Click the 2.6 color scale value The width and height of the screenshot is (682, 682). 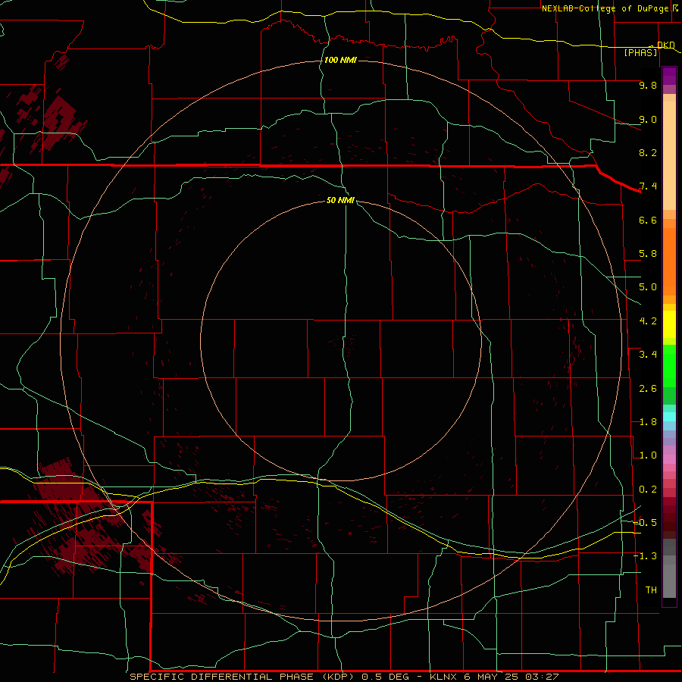point(648,389)
